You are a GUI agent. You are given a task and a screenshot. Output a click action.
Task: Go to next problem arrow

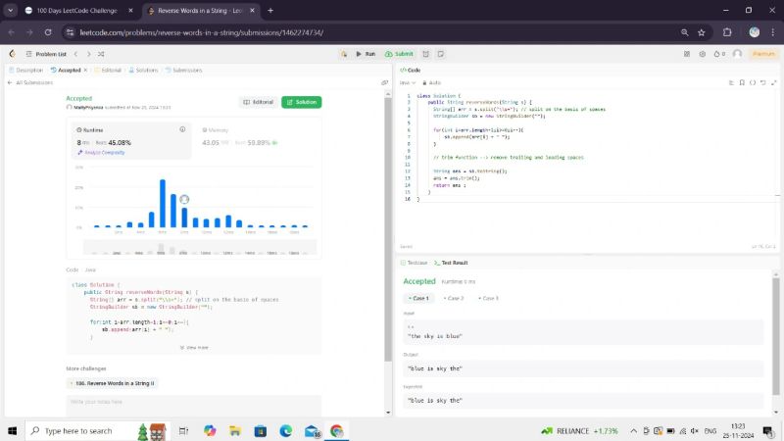tap(88, 54)
